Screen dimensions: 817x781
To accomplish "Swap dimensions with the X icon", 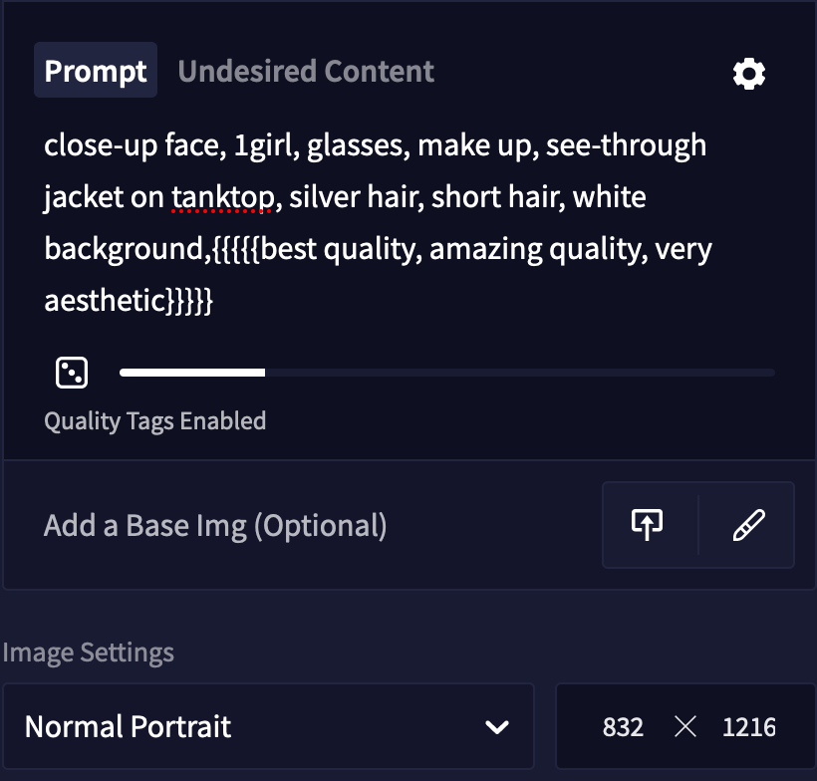I will click(x=684, y=726).
